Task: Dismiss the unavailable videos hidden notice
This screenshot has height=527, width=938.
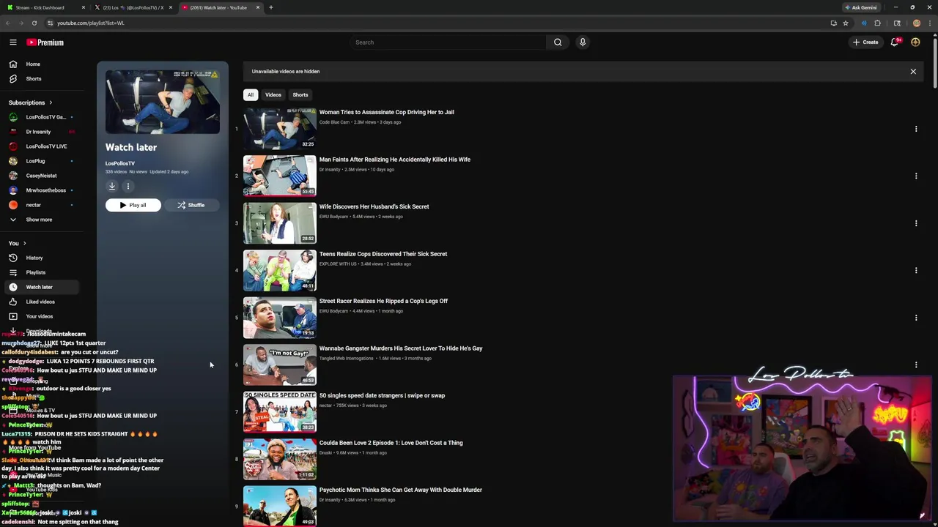Action: [913, 72]
